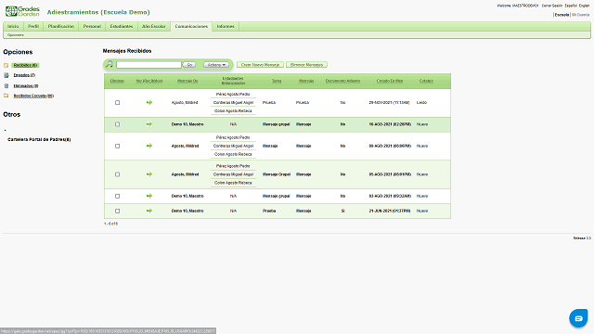
Task: Switch language to Español
Action: 571,6
